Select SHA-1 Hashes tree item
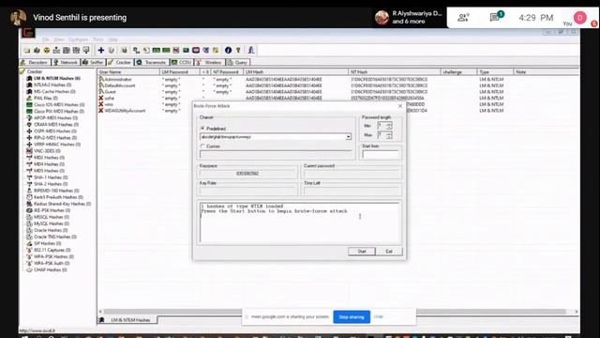The width and height of the screenshot is (600, 338). (x=51, y=177)
